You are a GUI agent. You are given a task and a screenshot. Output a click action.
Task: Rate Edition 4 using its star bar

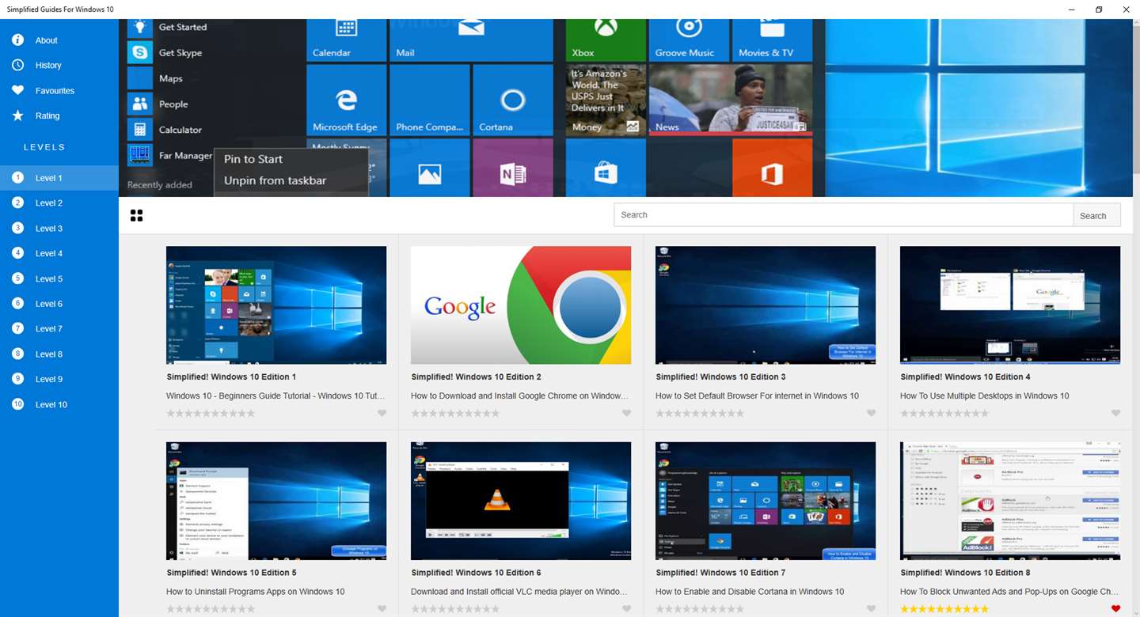944,414
